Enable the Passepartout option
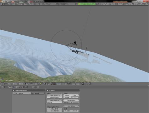Screen dimensions: 149x113 point(71,100)
